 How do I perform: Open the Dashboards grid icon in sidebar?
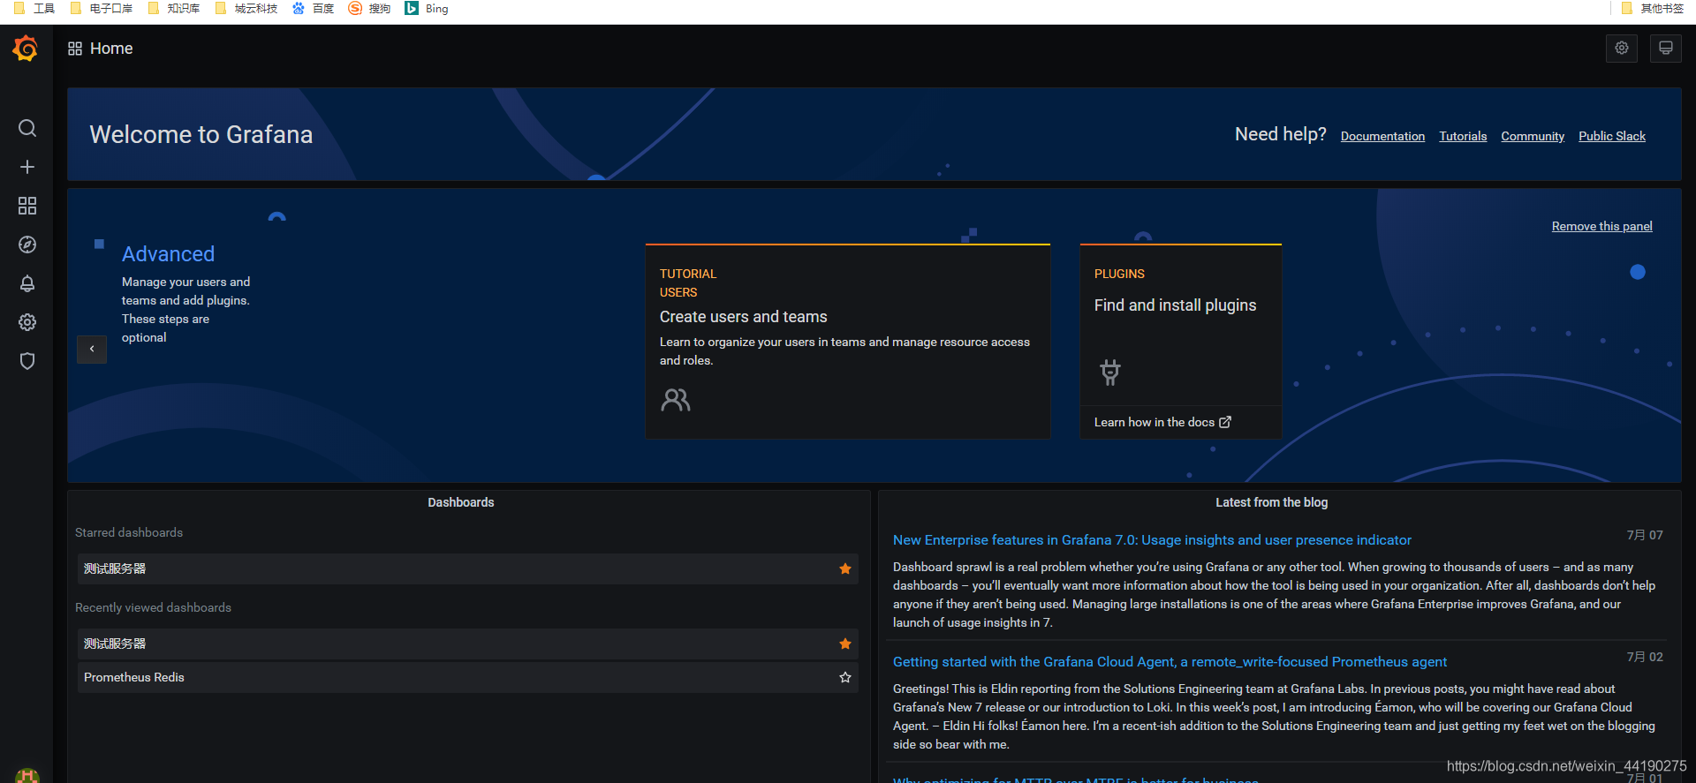click(x=27, y=206)
